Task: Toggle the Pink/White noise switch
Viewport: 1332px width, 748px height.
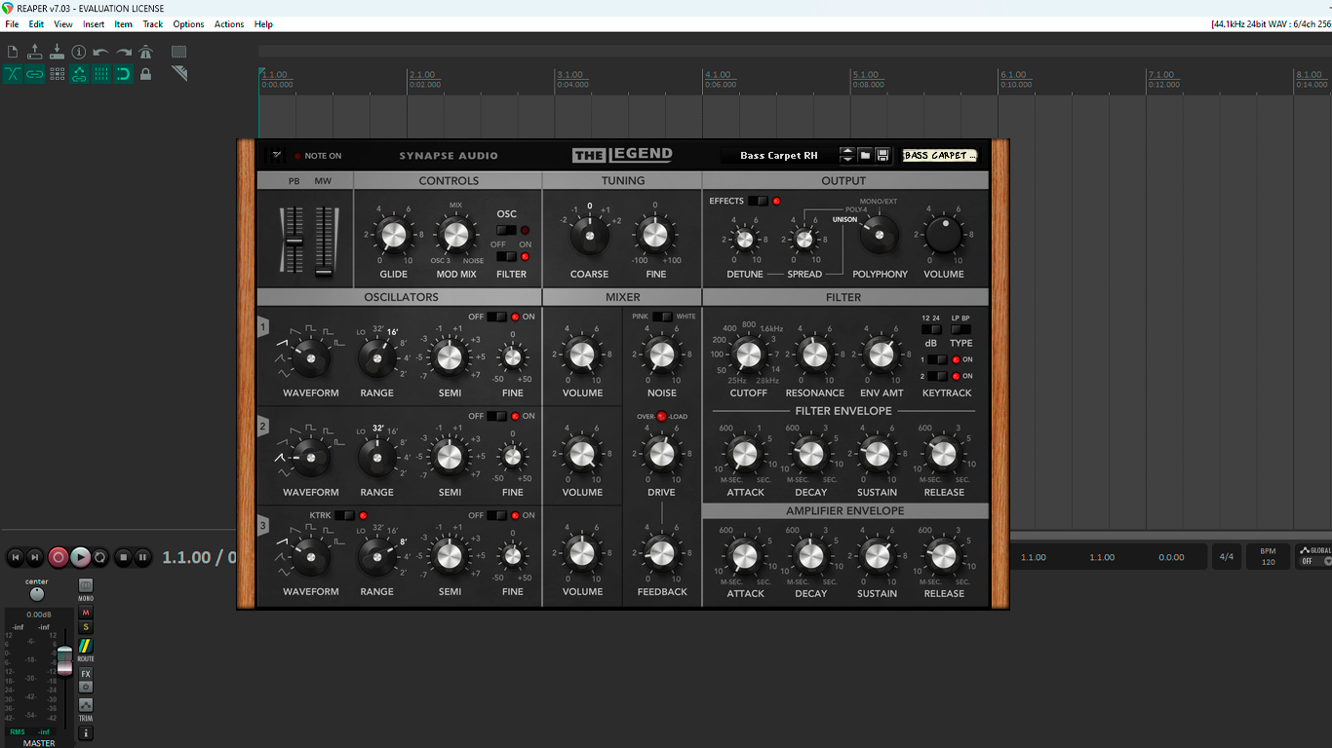Action: pos(662,317)
